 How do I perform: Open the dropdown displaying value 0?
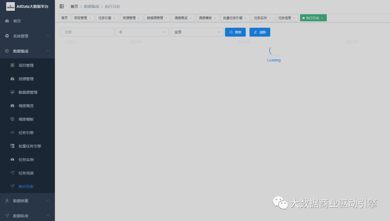tap(142, 32)
